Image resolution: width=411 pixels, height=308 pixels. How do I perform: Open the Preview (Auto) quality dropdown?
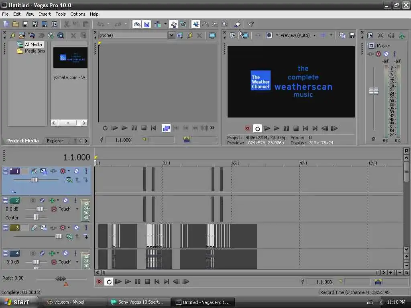point(314,35)
